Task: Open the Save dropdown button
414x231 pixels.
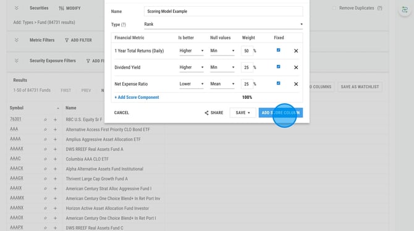Action: 243,113
